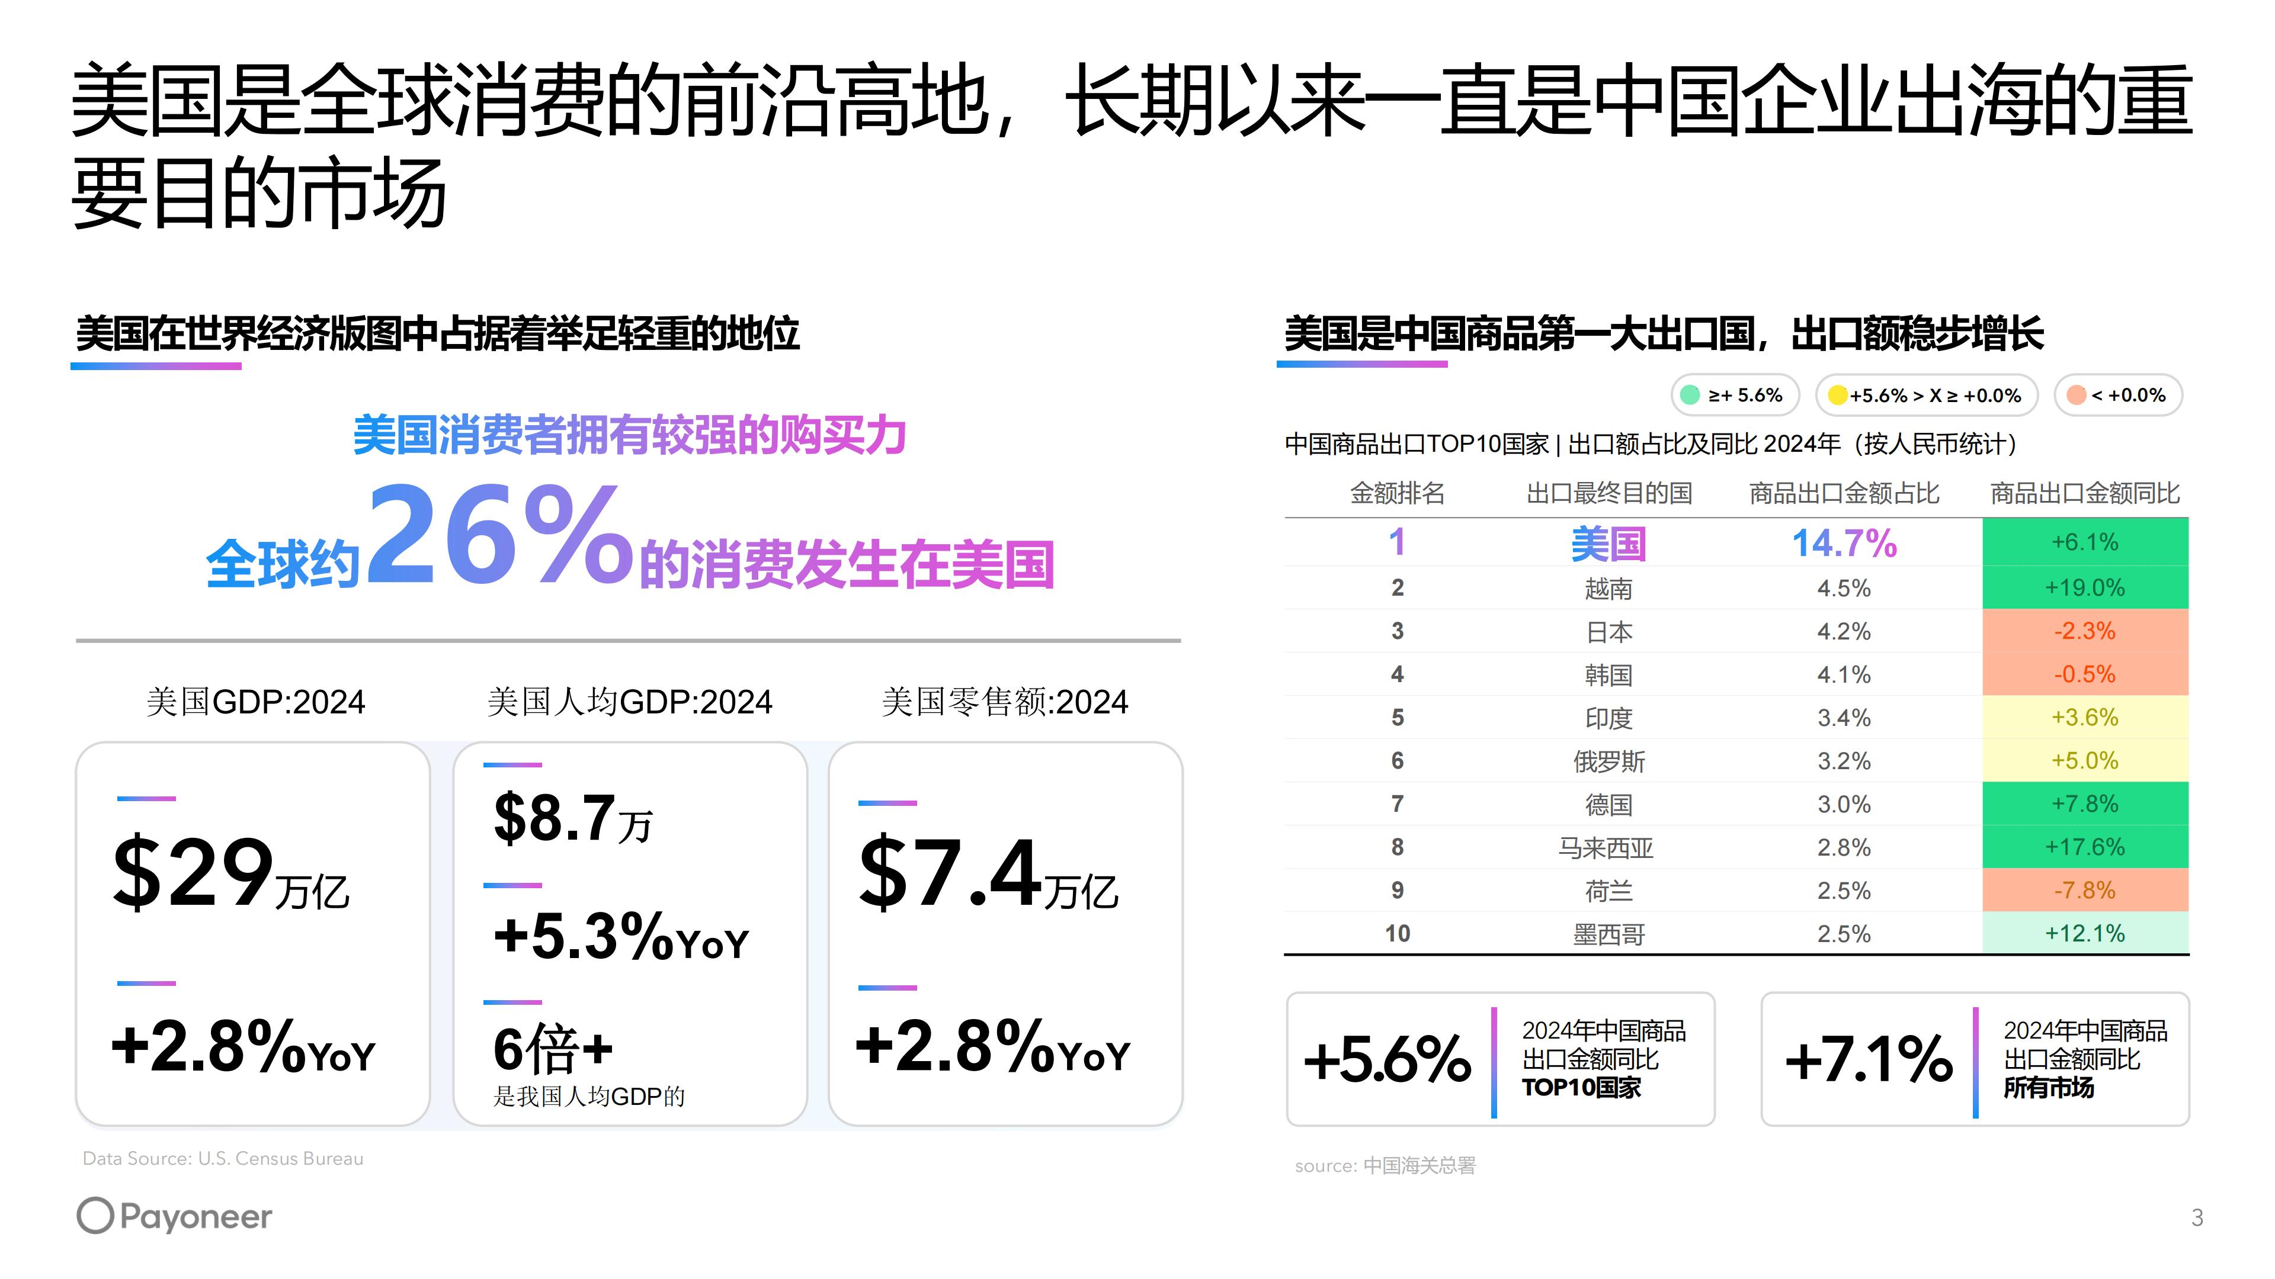Click the +7.8% growth cell
This screenshot has height=1279, width=2275.
click(x=2085, y=804)
